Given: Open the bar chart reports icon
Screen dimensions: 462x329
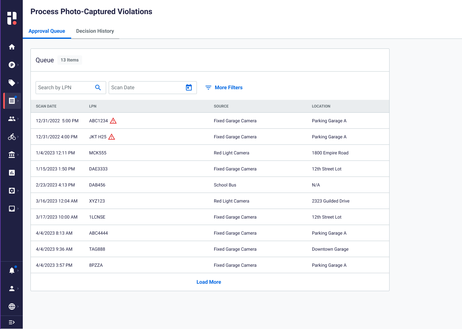Looking at the screenshot, I should pyautogui.click(x=12, y=173).
